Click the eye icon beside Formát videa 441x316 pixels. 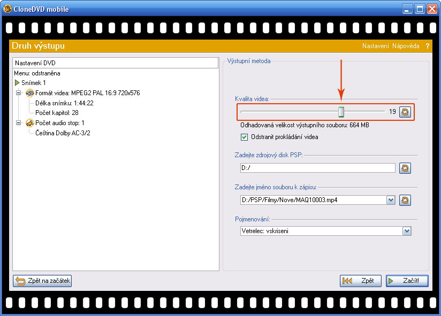30,93
